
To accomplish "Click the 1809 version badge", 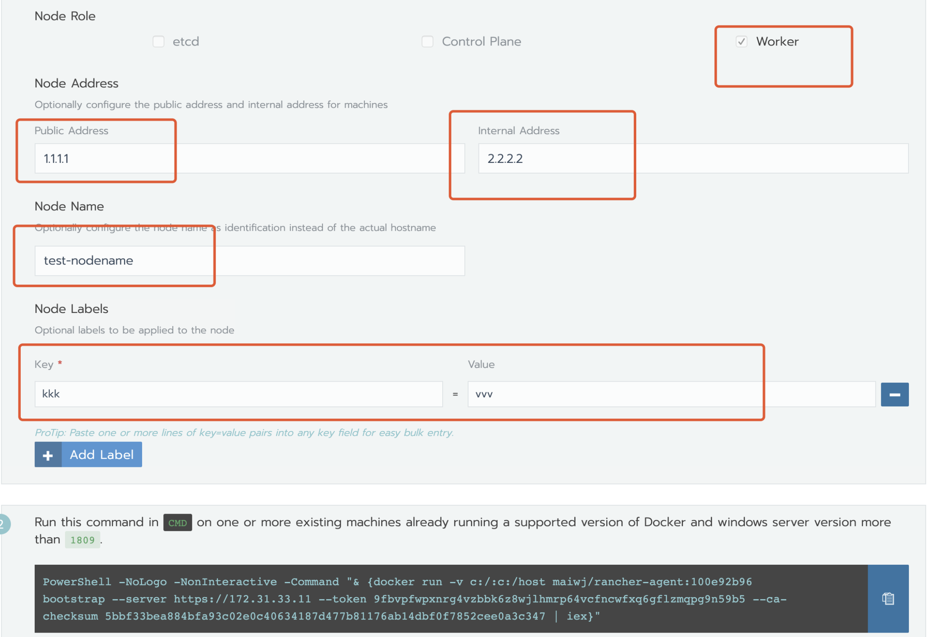I will (83, 540).
